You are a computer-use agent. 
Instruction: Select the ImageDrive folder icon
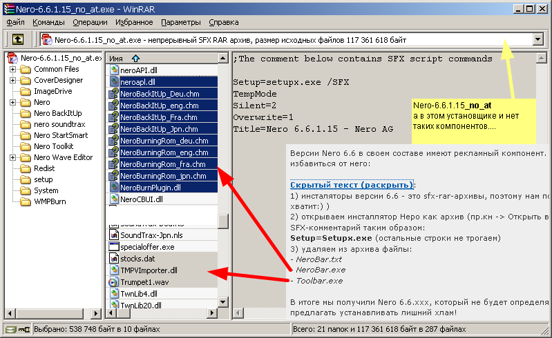[26, 91]
